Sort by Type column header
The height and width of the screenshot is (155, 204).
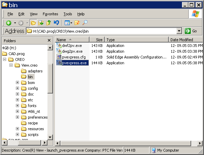tap(137, 40)
